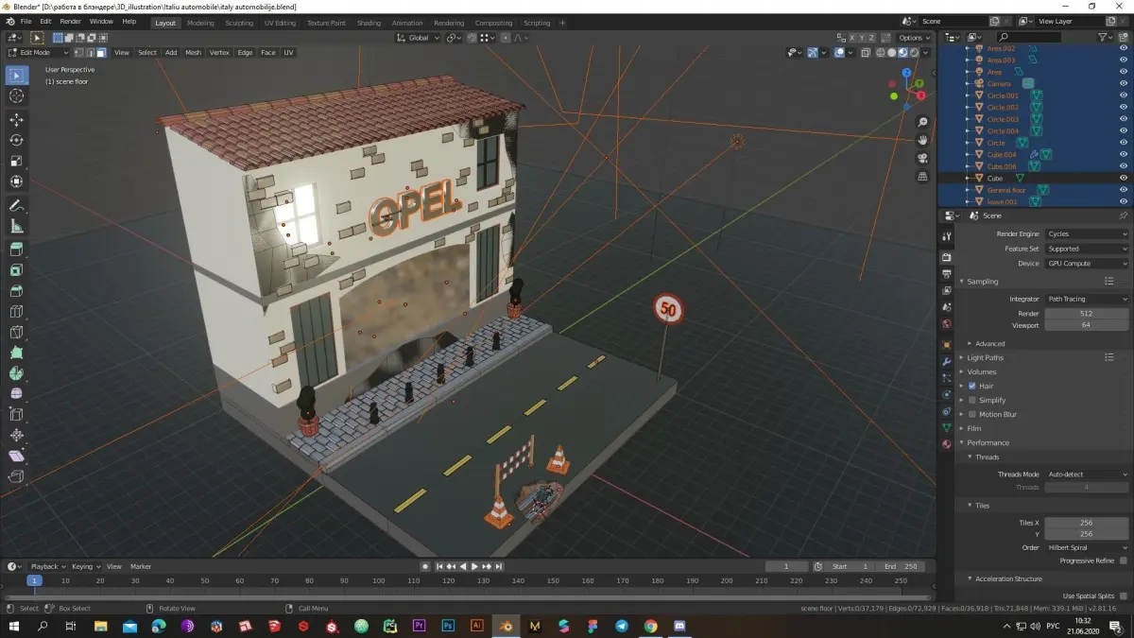Toggle X-ray display in viewport header

point(865,53)
